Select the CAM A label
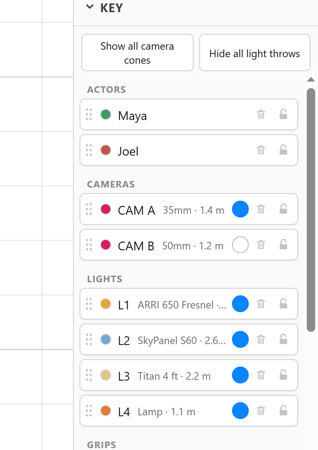Screen dimensions: 318x450 tap(137, 210)
